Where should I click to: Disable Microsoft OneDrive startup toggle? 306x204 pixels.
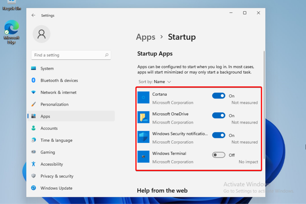tap(218, 115)
